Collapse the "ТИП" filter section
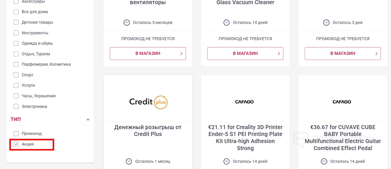 click(88, 119)
